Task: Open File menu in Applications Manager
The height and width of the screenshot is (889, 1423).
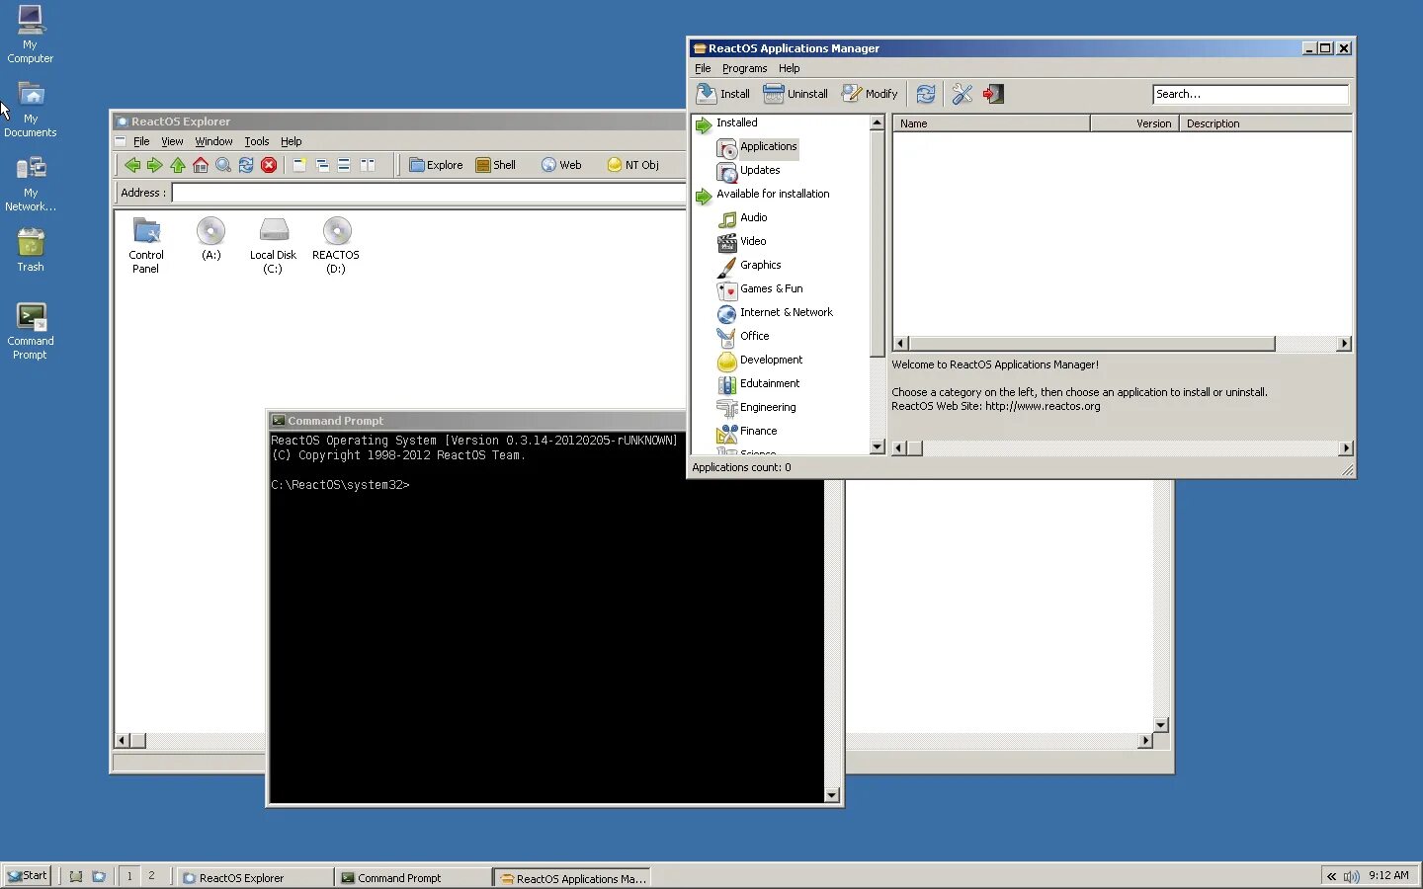Action: pos(703,68)
